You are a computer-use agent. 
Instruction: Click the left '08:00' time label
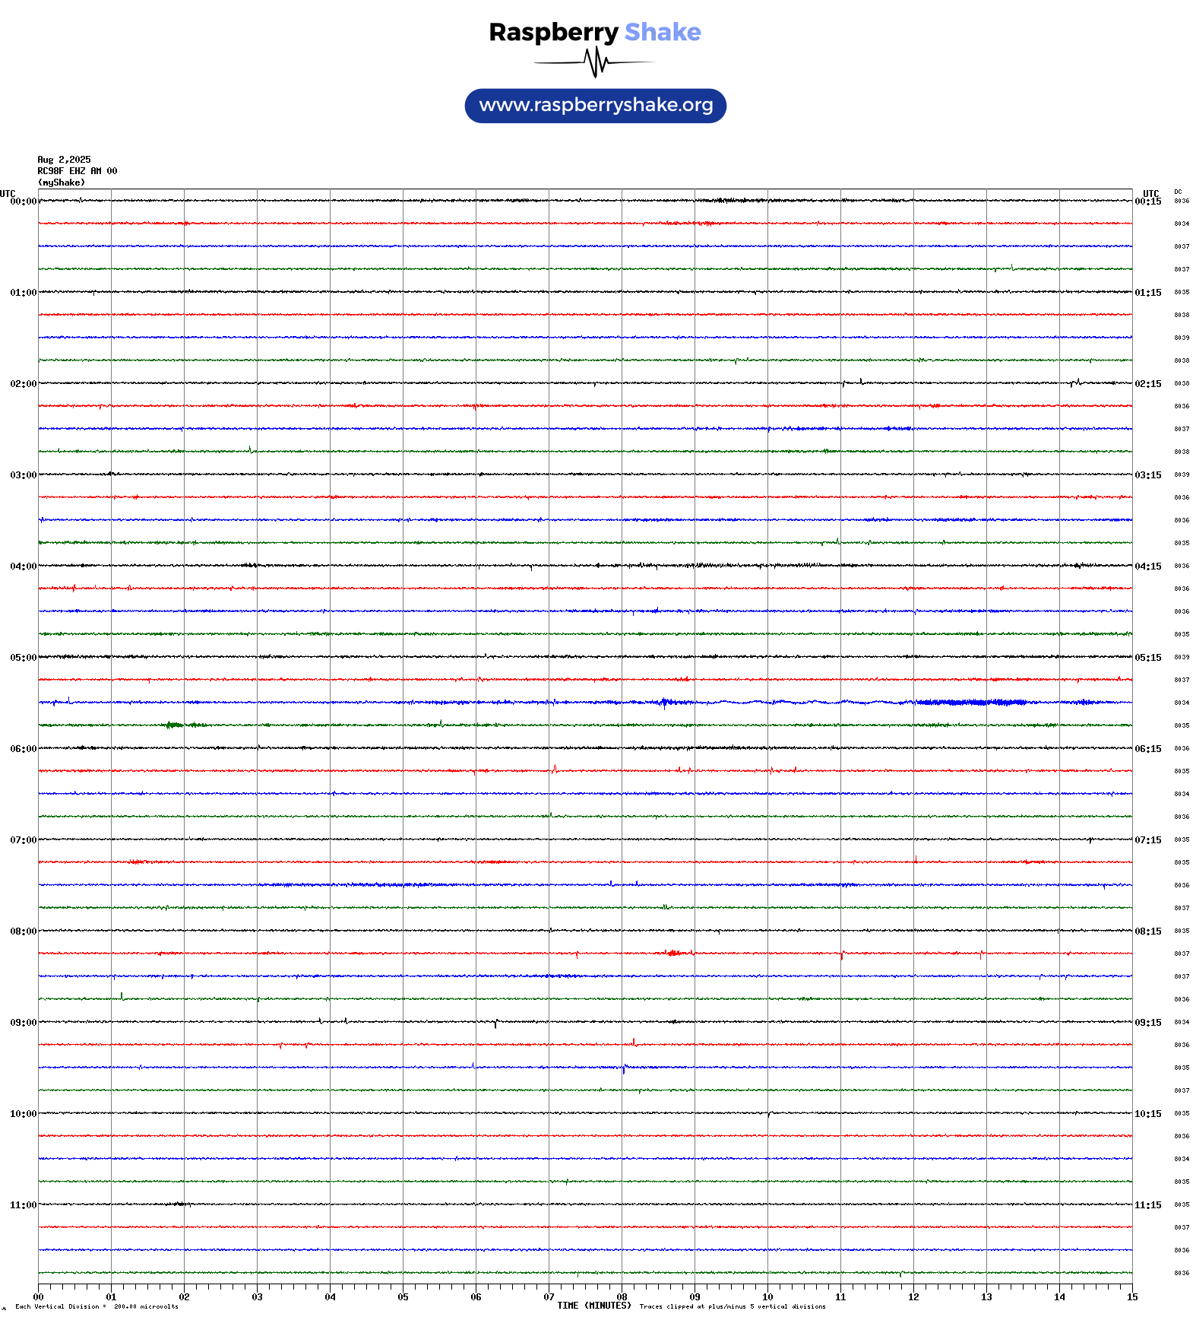23,931
